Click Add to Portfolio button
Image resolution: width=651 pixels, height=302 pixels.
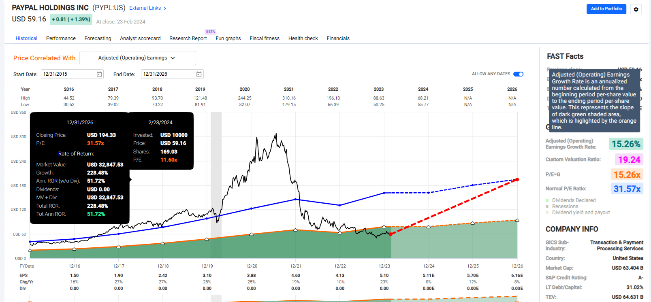tap(606, 9)
